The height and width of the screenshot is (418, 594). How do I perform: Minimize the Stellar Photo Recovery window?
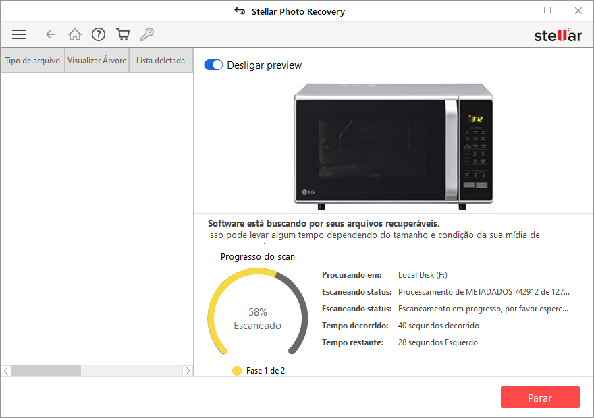[518, 11]
